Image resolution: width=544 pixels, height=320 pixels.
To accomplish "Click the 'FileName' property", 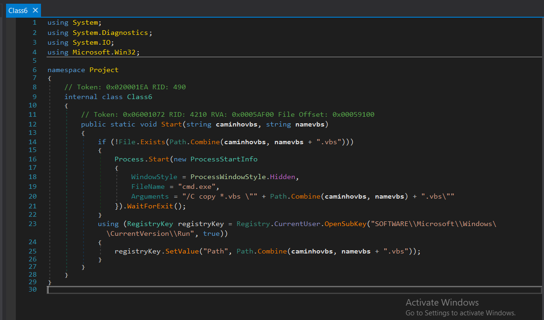I will [x=148, y=187].
